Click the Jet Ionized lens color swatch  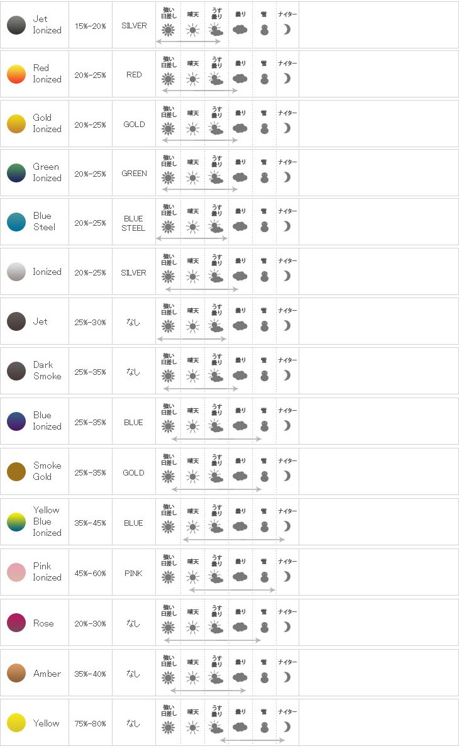16,25
